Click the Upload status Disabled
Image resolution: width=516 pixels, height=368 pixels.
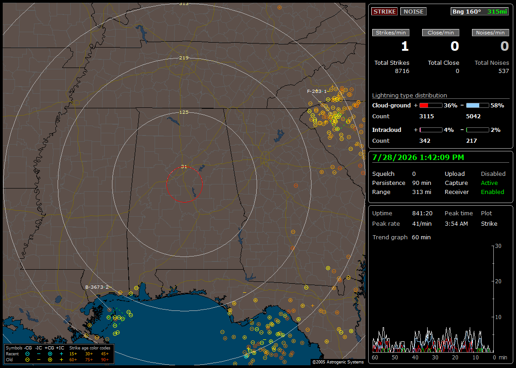click(493, 174)
